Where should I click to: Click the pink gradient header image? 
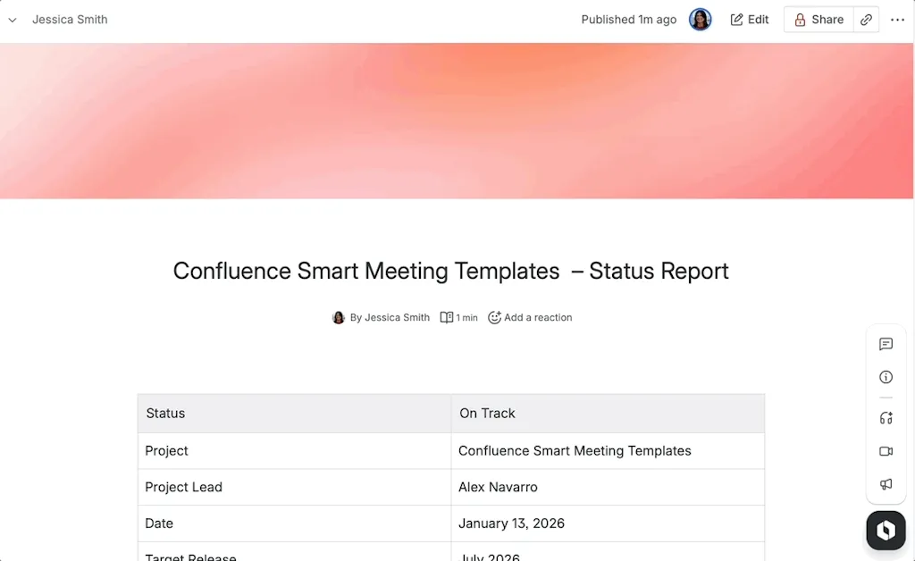click(457, 121)
